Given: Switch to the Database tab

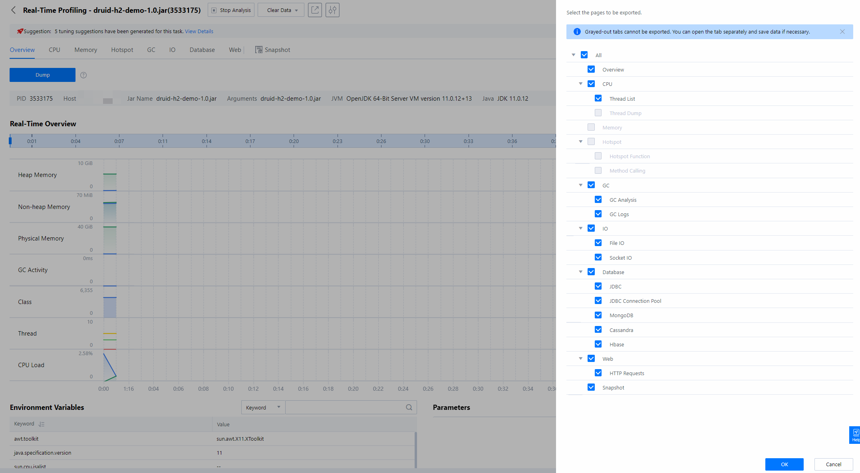Looking at the screenshot, I should click(202, 50).
